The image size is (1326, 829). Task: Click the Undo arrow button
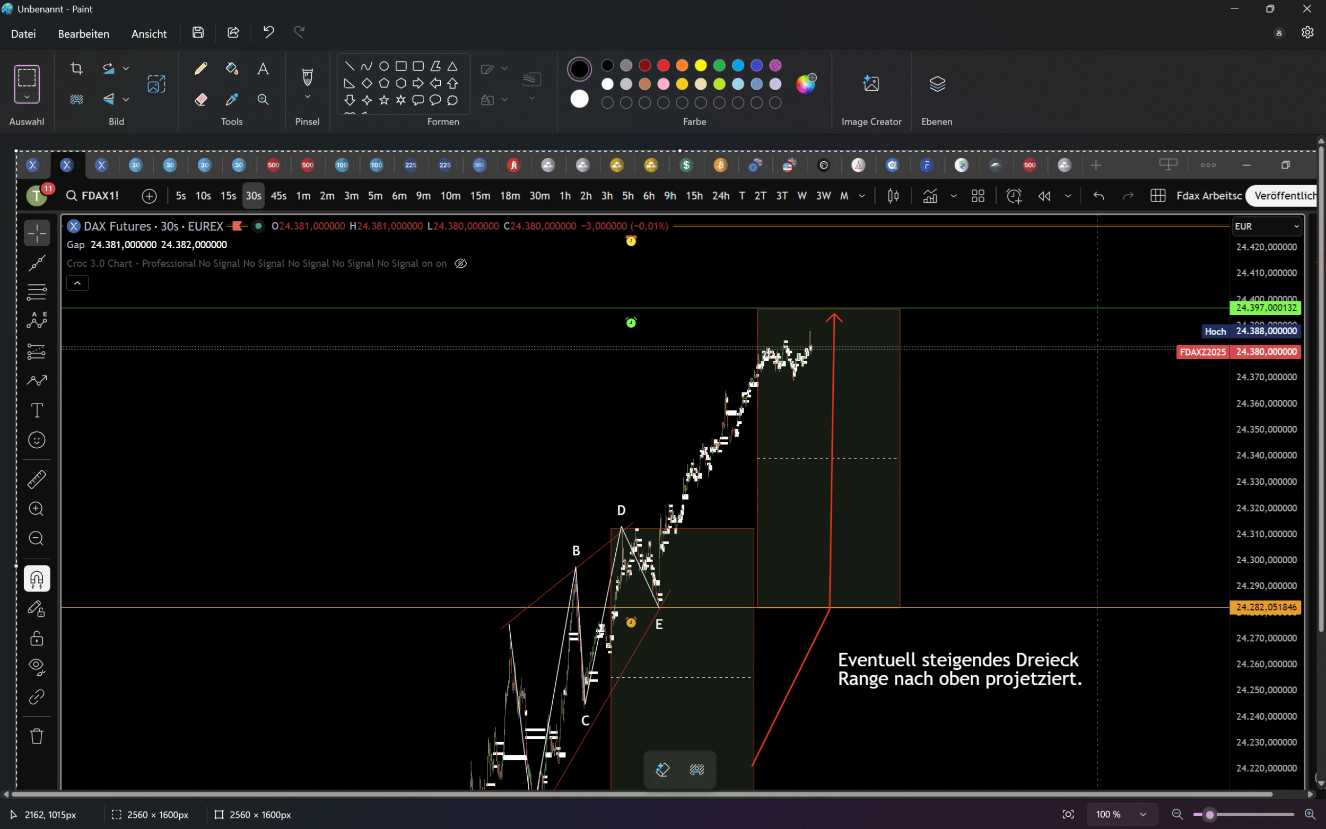tap(268, 33)
